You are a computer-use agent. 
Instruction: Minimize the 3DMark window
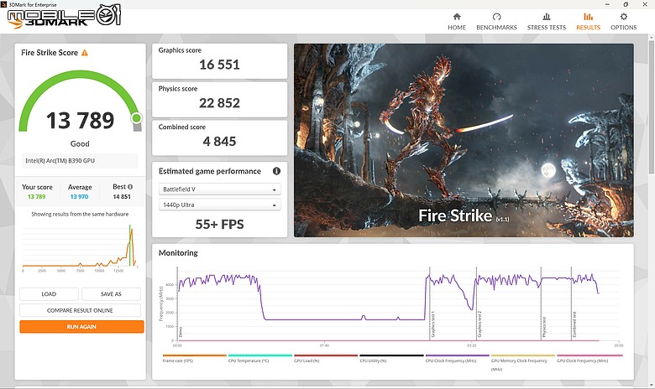click(x=607, y=4)
